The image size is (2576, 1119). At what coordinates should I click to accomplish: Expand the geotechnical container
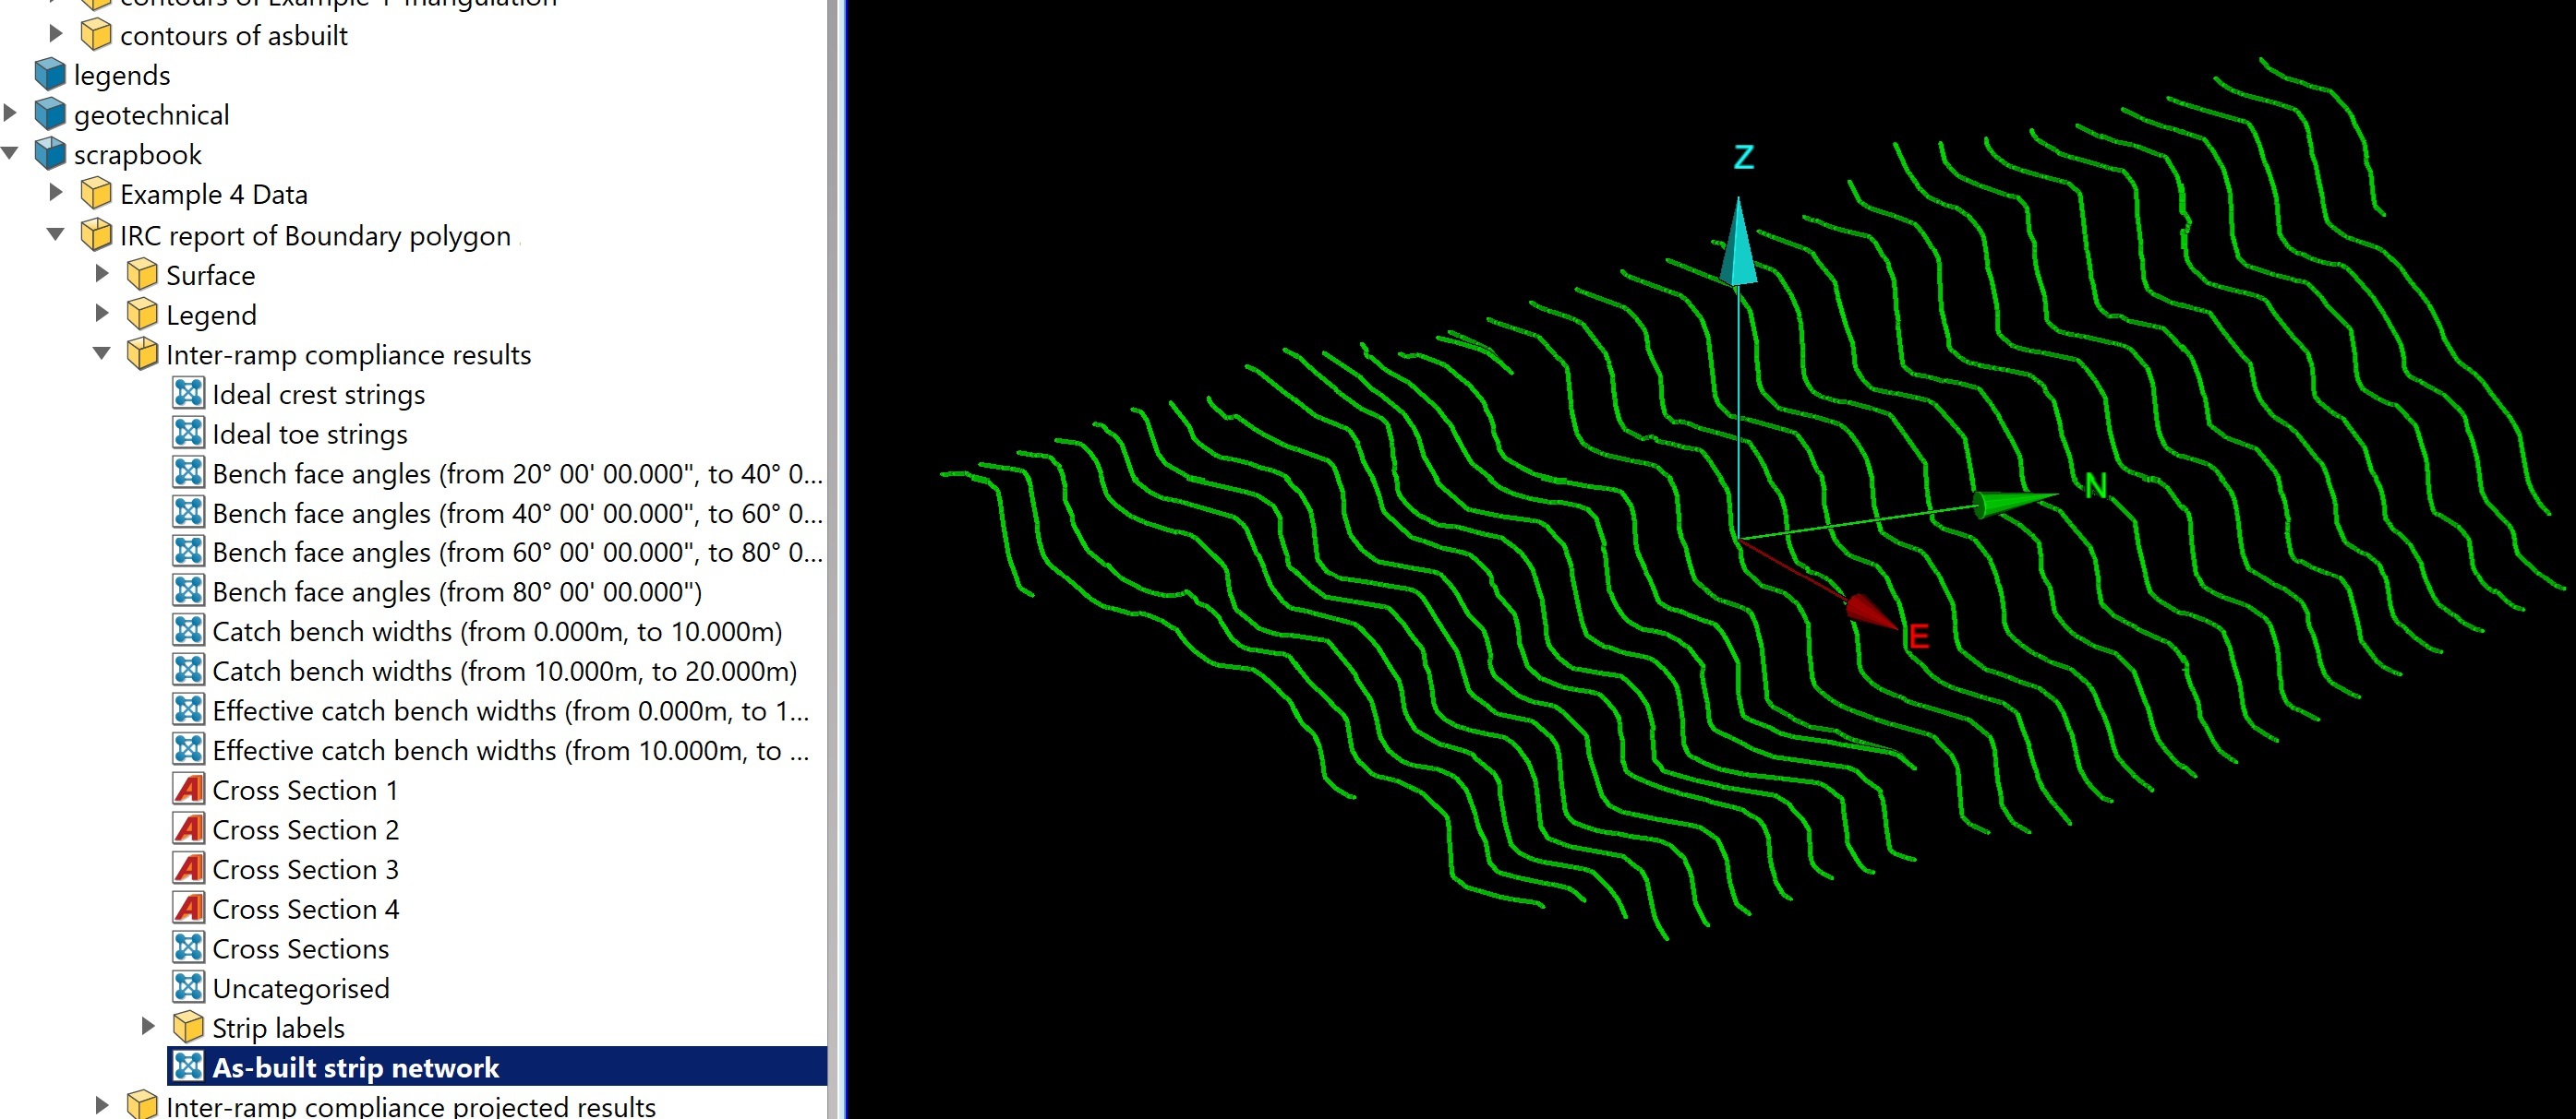(11, 113)
